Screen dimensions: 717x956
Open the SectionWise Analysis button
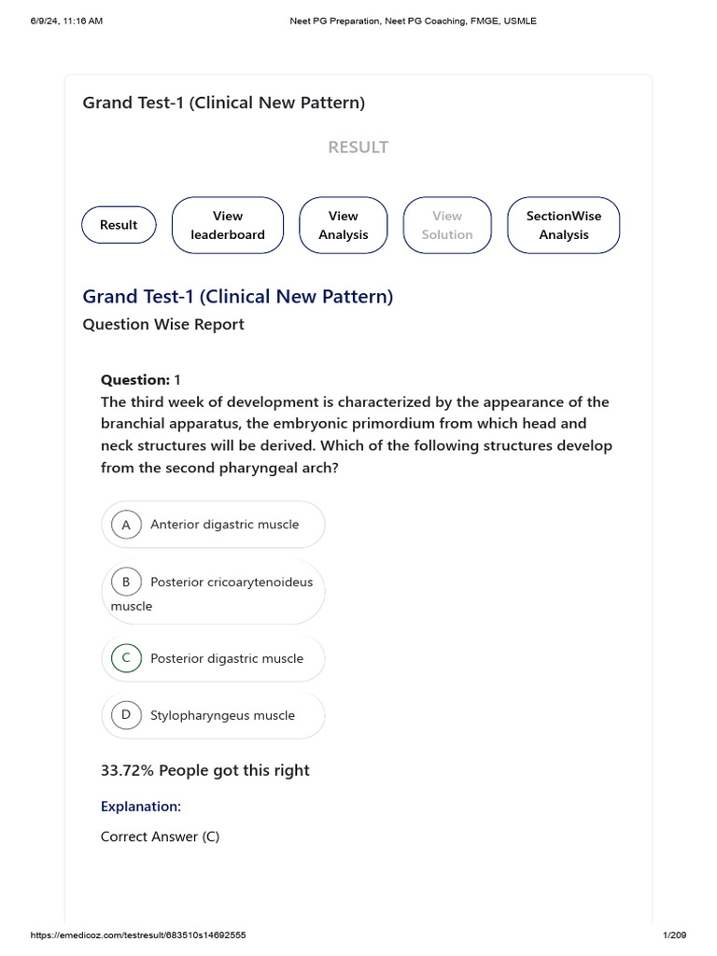(x=563, y=225)
